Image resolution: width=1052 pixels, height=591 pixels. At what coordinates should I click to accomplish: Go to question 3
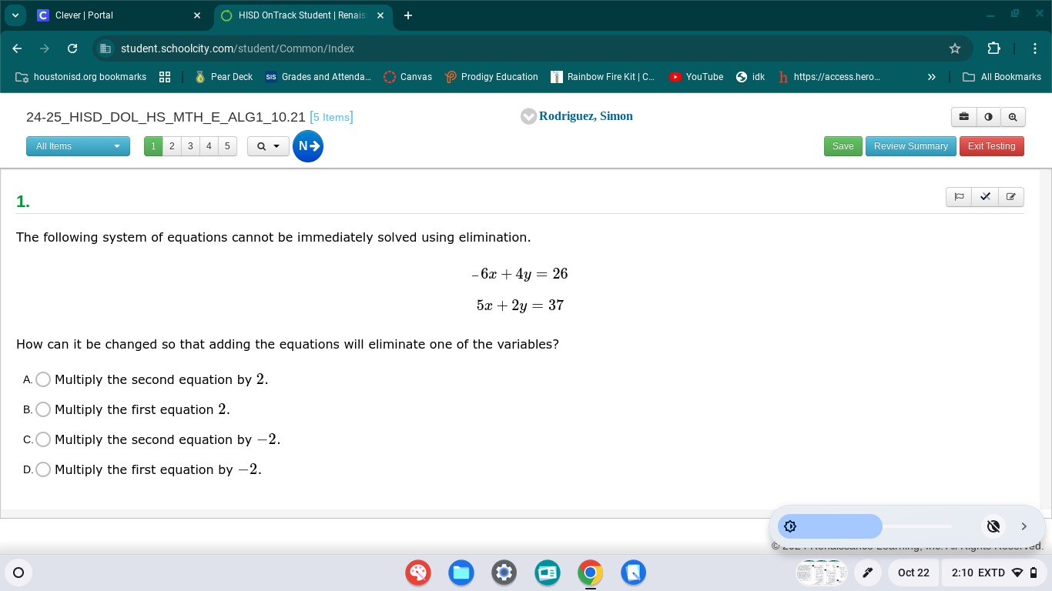pyautogui.click(x=190, y=146)
